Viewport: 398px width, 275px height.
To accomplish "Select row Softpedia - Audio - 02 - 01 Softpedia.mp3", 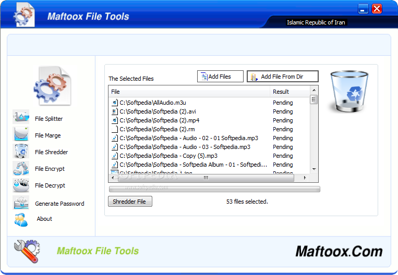I will coord(209,138).
